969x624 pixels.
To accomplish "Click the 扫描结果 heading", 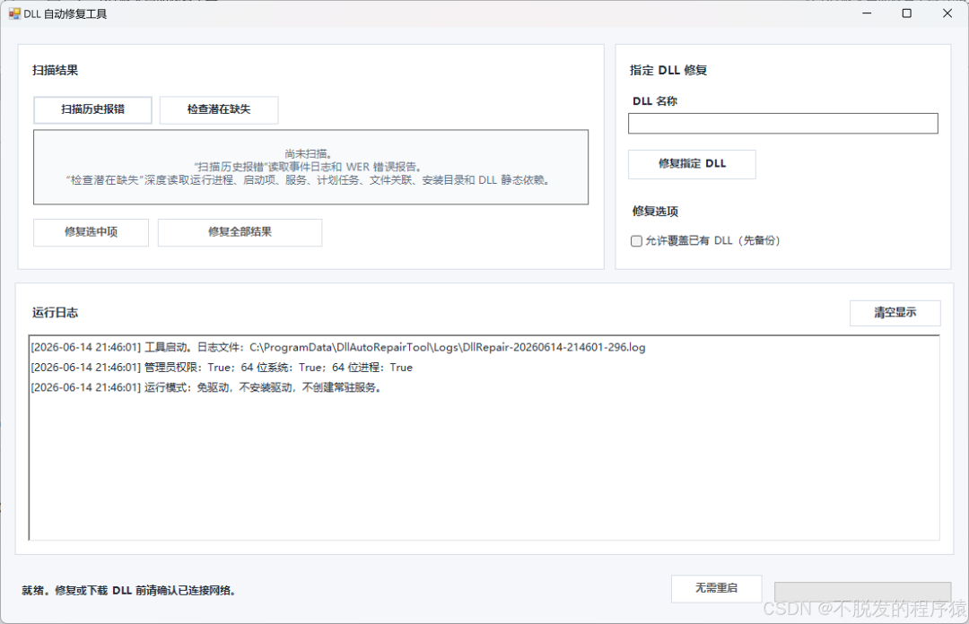I will (56, 71).
